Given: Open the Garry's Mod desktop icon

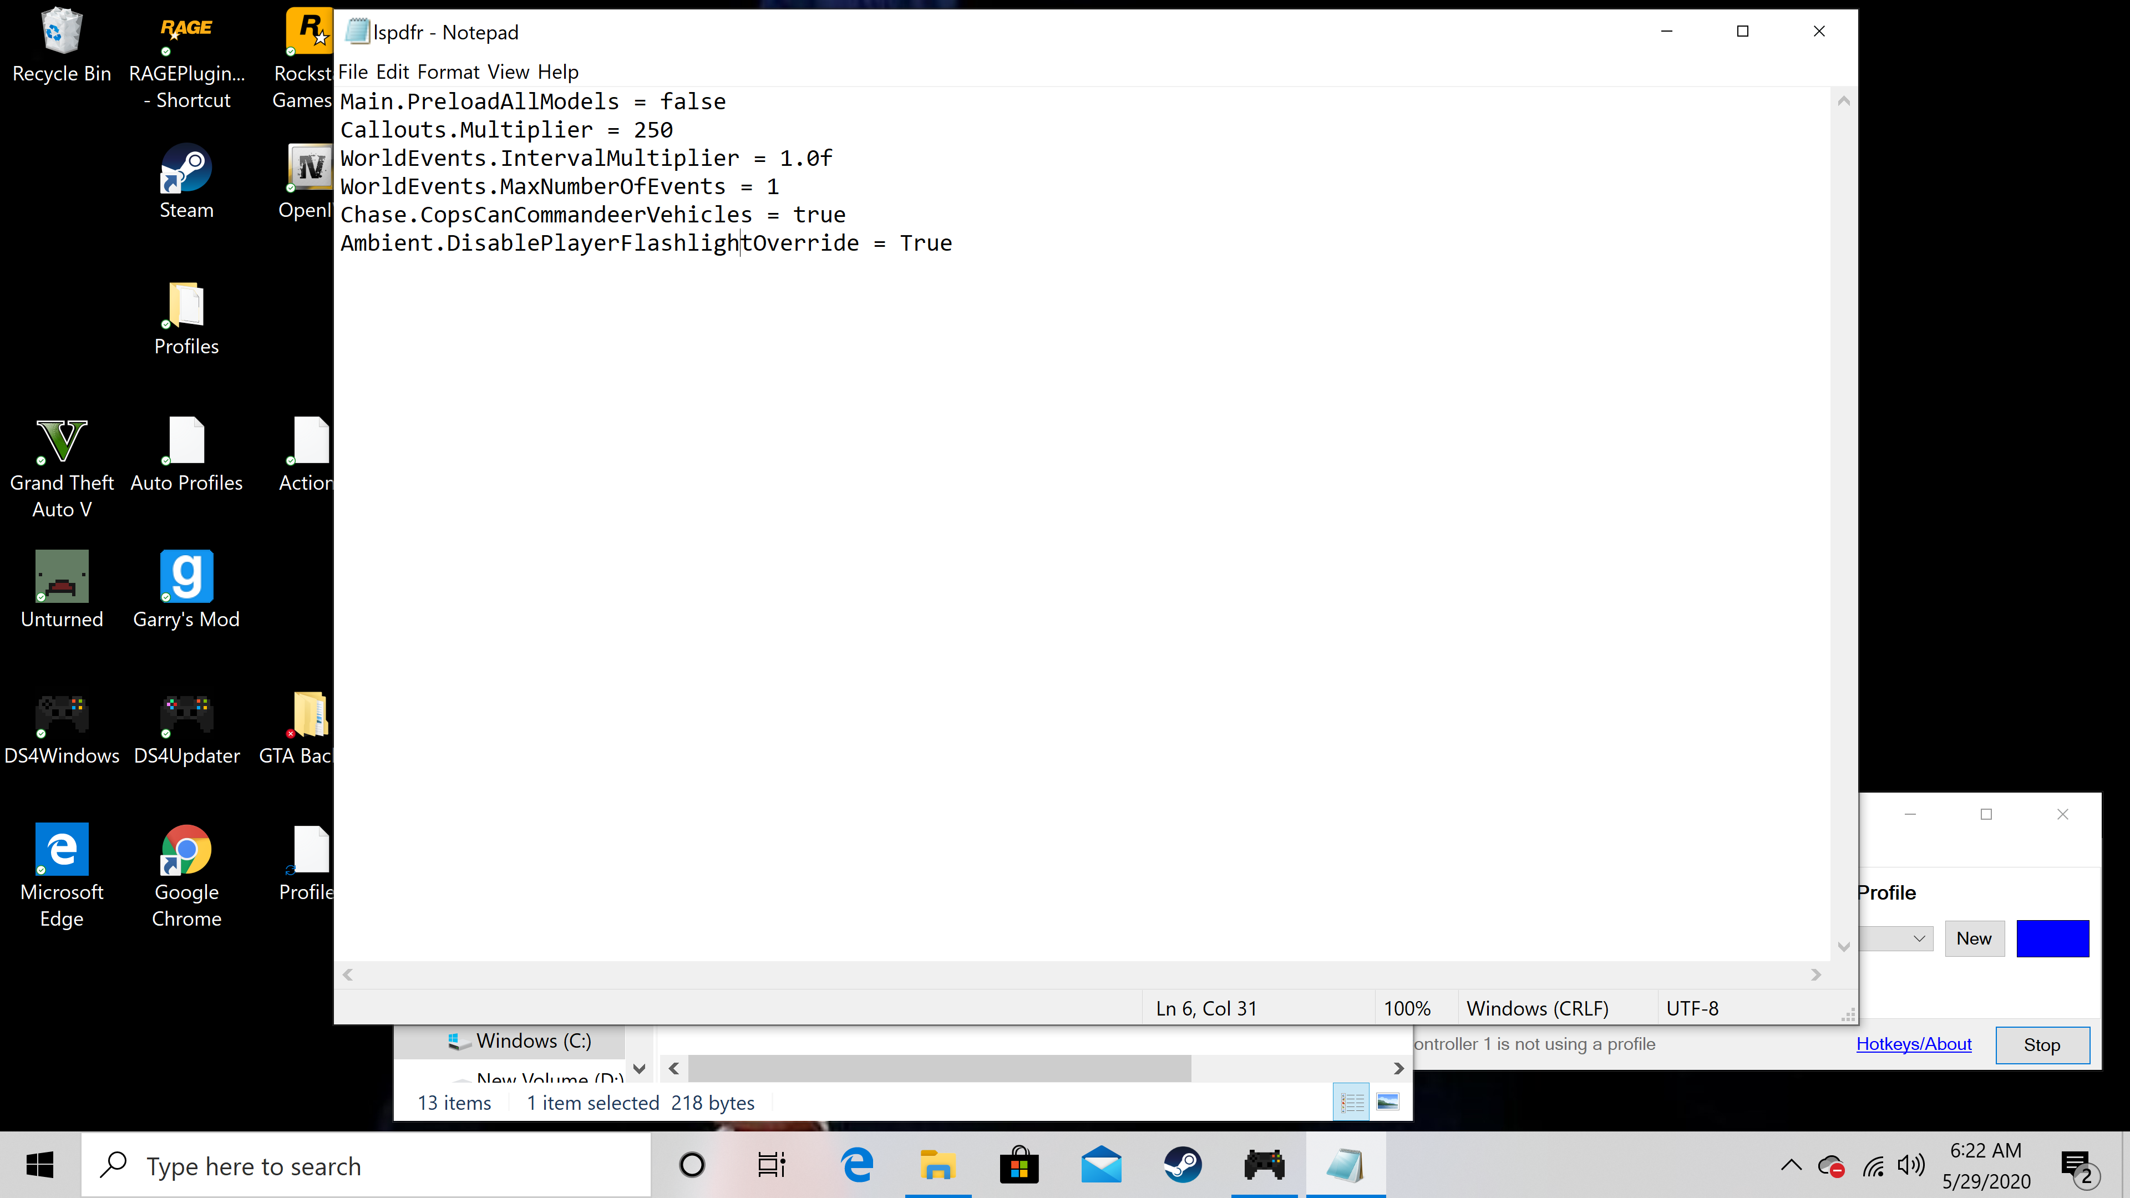Looking at the screenshot, I should (186, 576).
